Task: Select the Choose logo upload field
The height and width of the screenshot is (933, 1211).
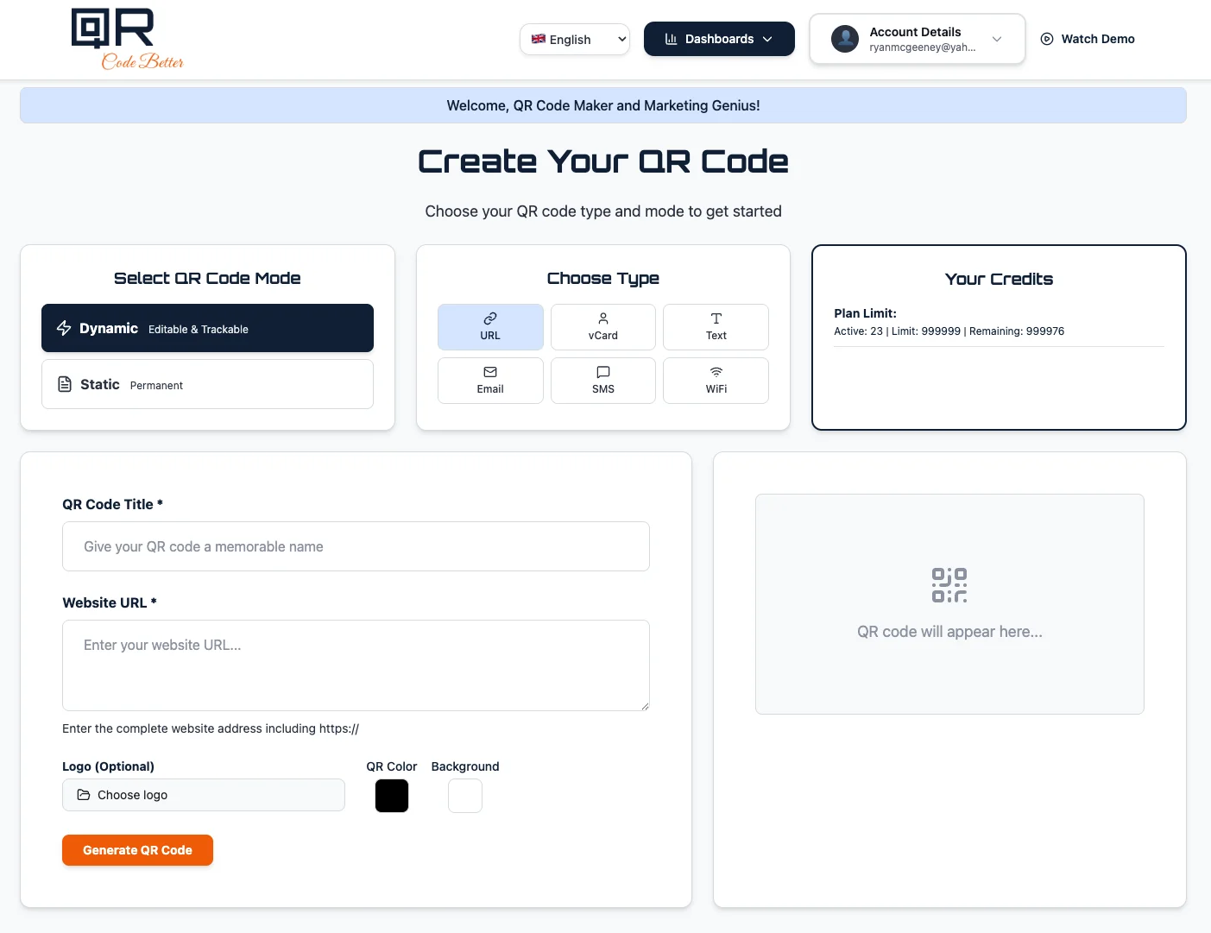Action: tap(204, 795)
